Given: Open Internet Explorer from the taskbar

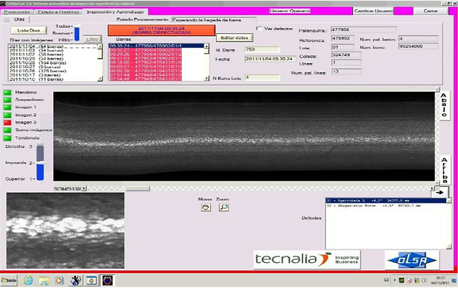Looking at the screenshot, I should 28,280.
